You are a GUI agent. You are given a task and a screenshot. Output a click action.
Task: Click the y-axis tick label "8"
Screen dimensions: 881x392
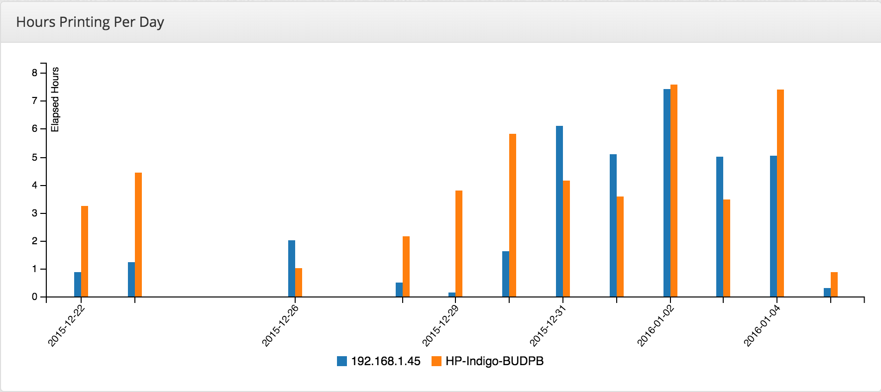click(35, 73)
